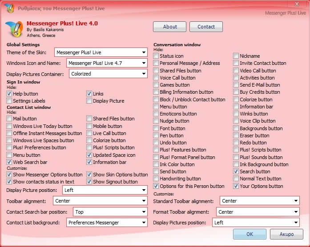Check Status icon checkbox

point(156,56)
